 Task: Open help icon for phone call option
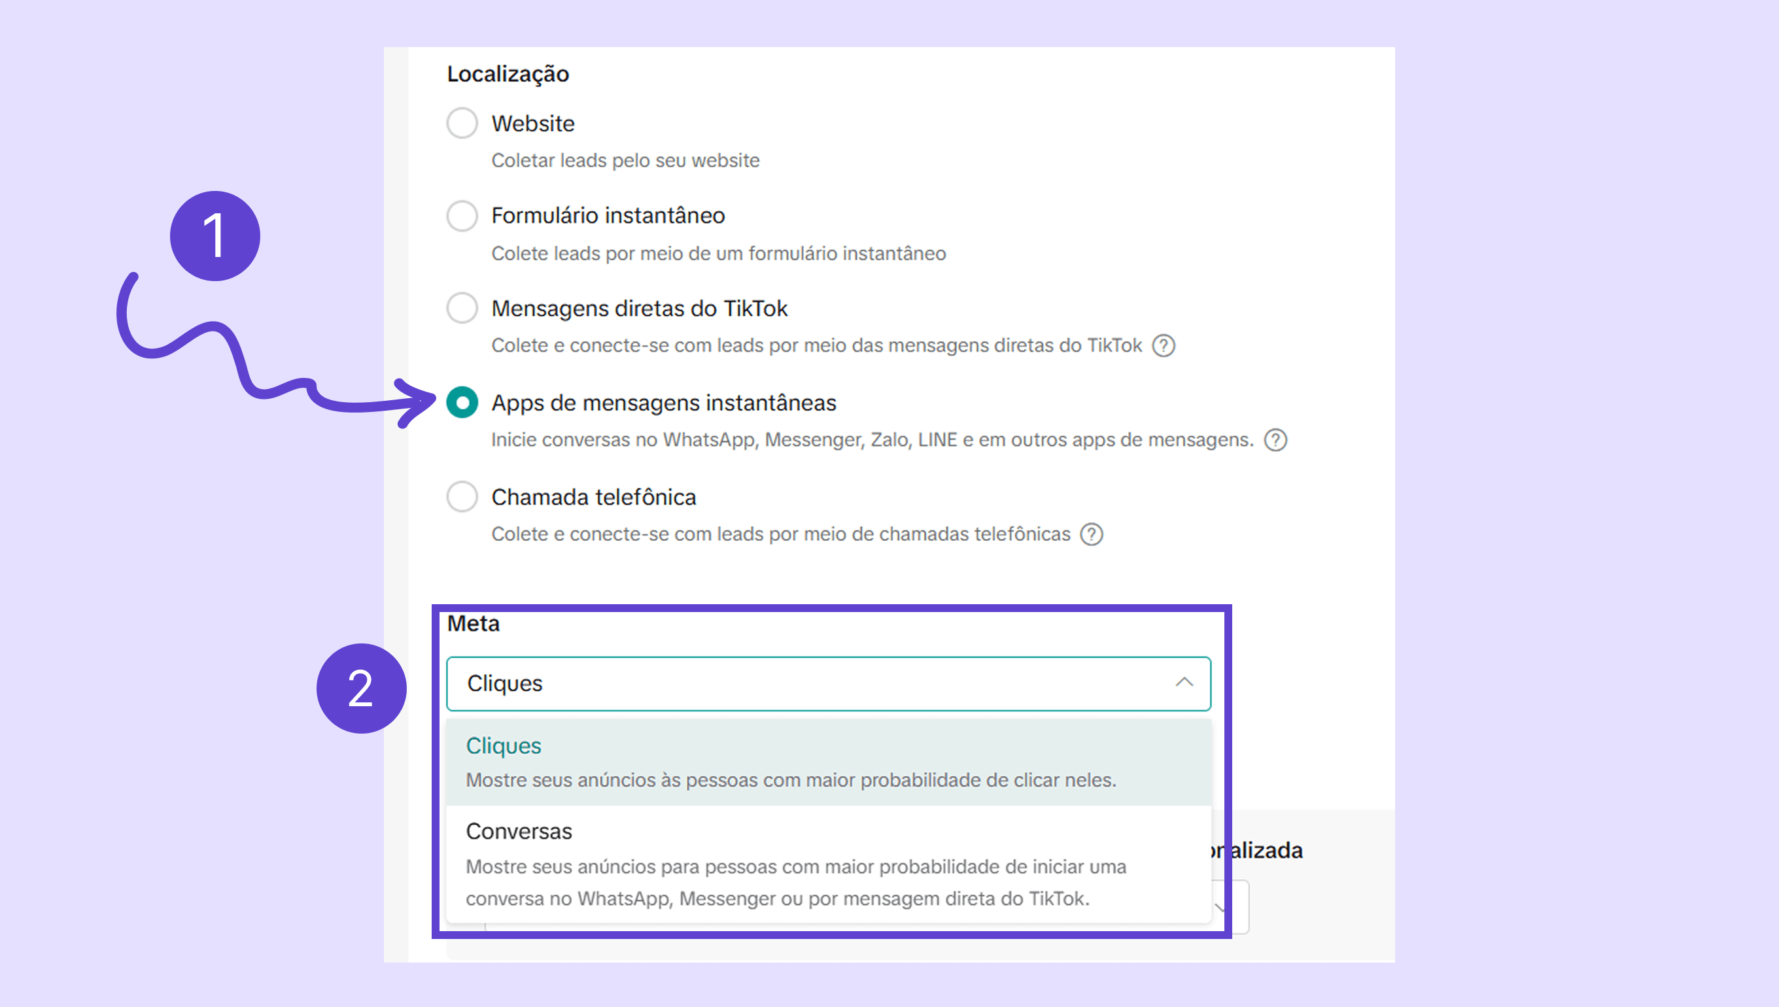[x=1092, y=534]
